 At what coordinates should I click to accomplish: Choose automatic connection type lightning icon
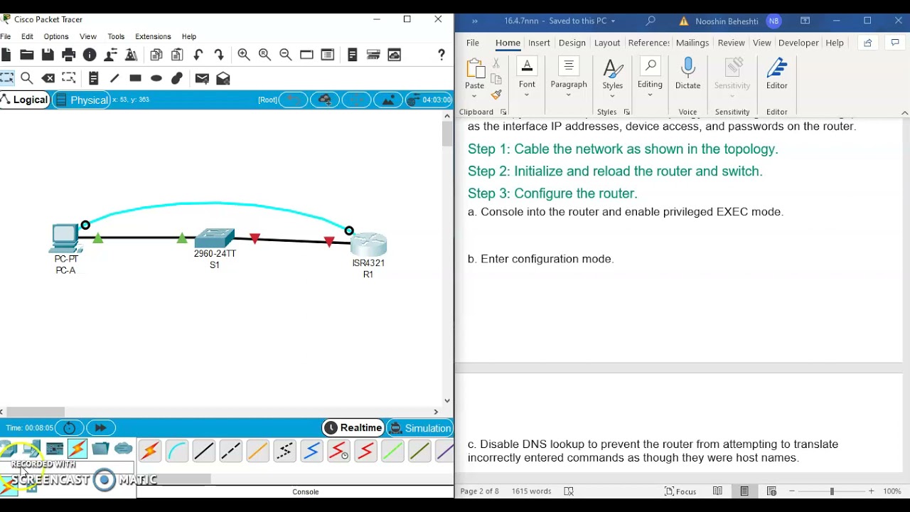150,451
